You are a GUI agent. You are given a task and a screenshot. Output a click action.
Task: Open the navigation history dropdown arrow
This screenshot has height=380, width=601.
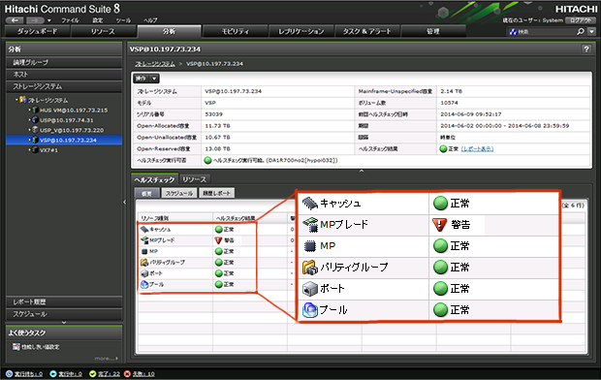[x=48, y=20]
